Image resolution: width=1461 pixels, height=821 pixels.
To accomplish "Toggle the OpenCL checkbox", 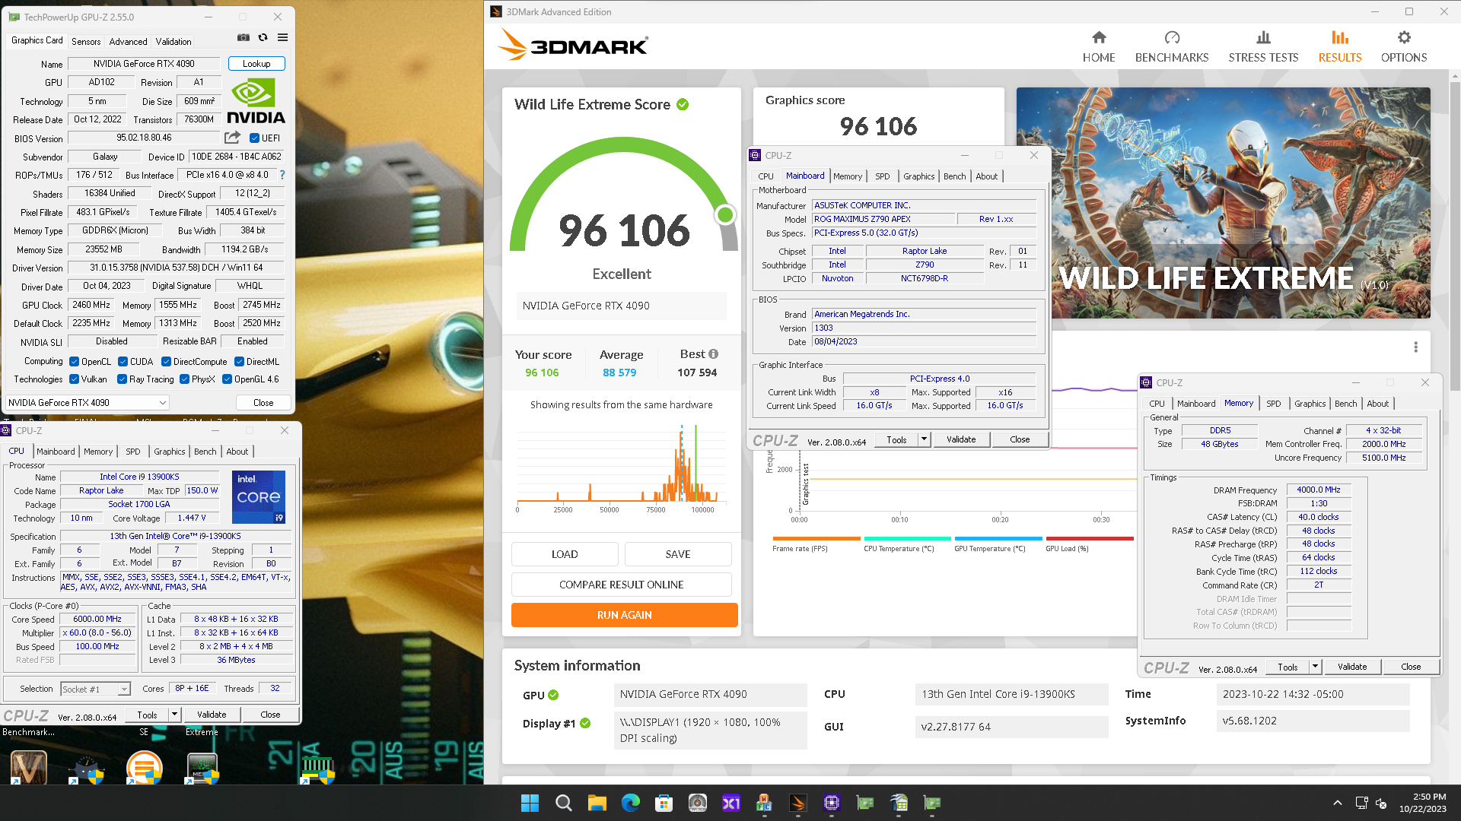I will [74, 362].
